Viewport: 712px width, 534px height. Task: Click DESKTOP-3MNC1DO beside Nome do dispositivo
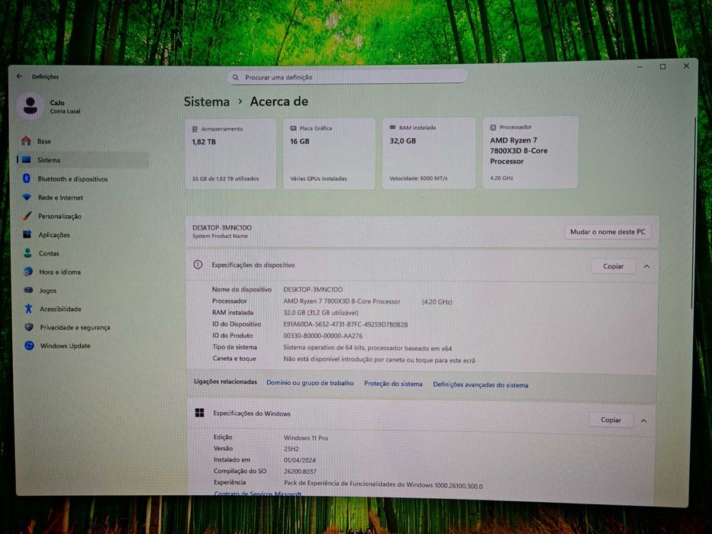coord(313,289)
